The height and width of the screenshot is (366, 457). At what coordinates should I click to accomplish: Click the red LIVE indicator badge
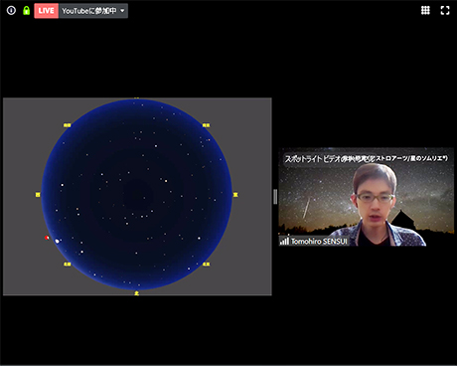[x=47, y=11]
